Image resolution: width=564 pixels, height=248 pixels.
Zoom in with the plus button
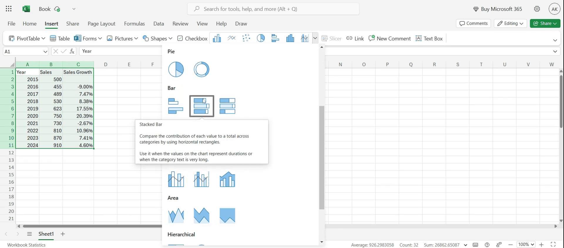[541, 245]
